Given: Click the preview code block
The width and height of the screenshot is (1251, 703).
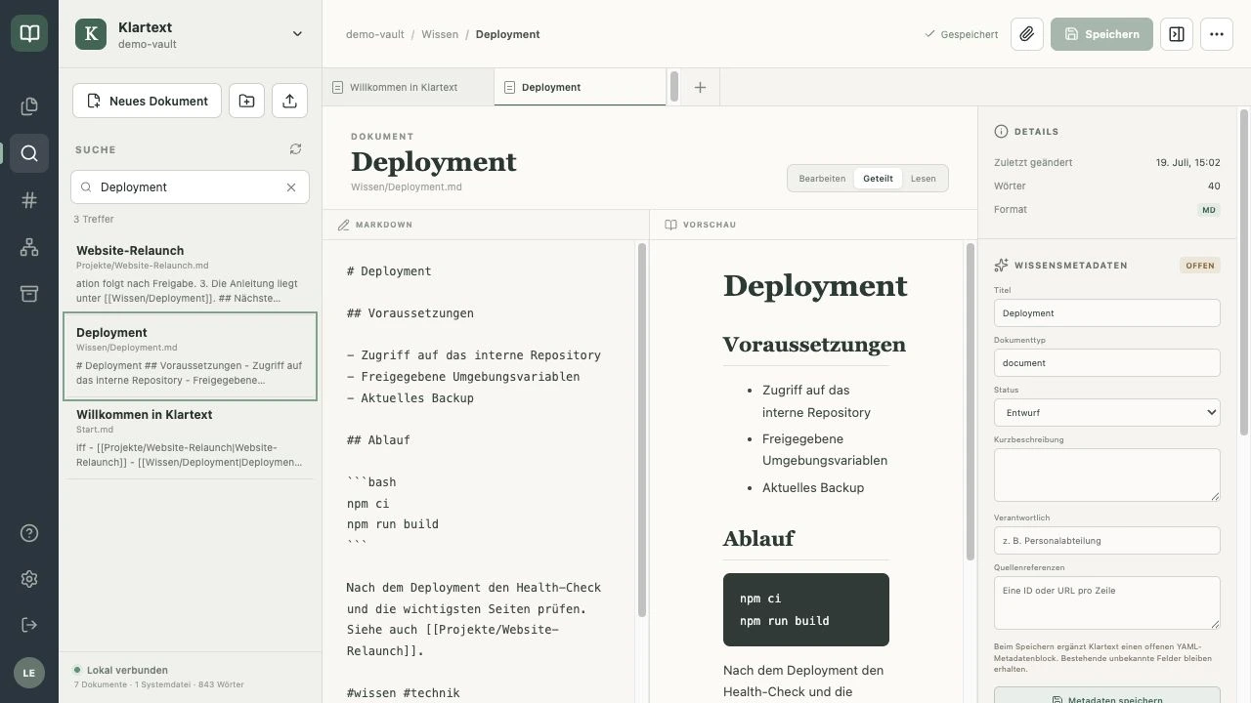Looking at the screenshot, I should coord(806,609).
